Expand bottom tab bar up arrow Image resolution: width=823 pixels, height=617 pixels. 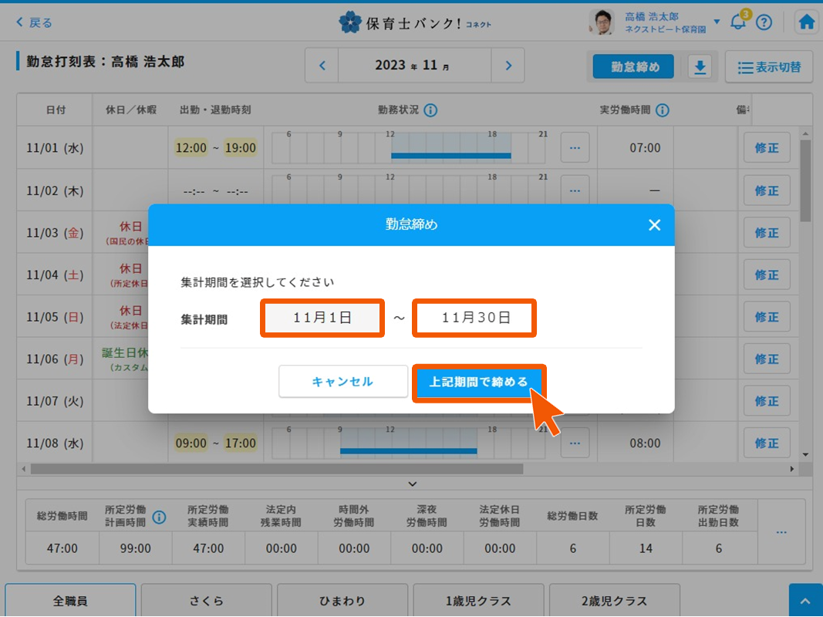805,601
